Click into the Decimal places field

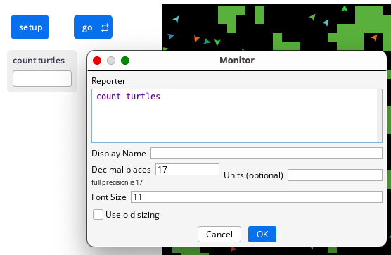187,170
